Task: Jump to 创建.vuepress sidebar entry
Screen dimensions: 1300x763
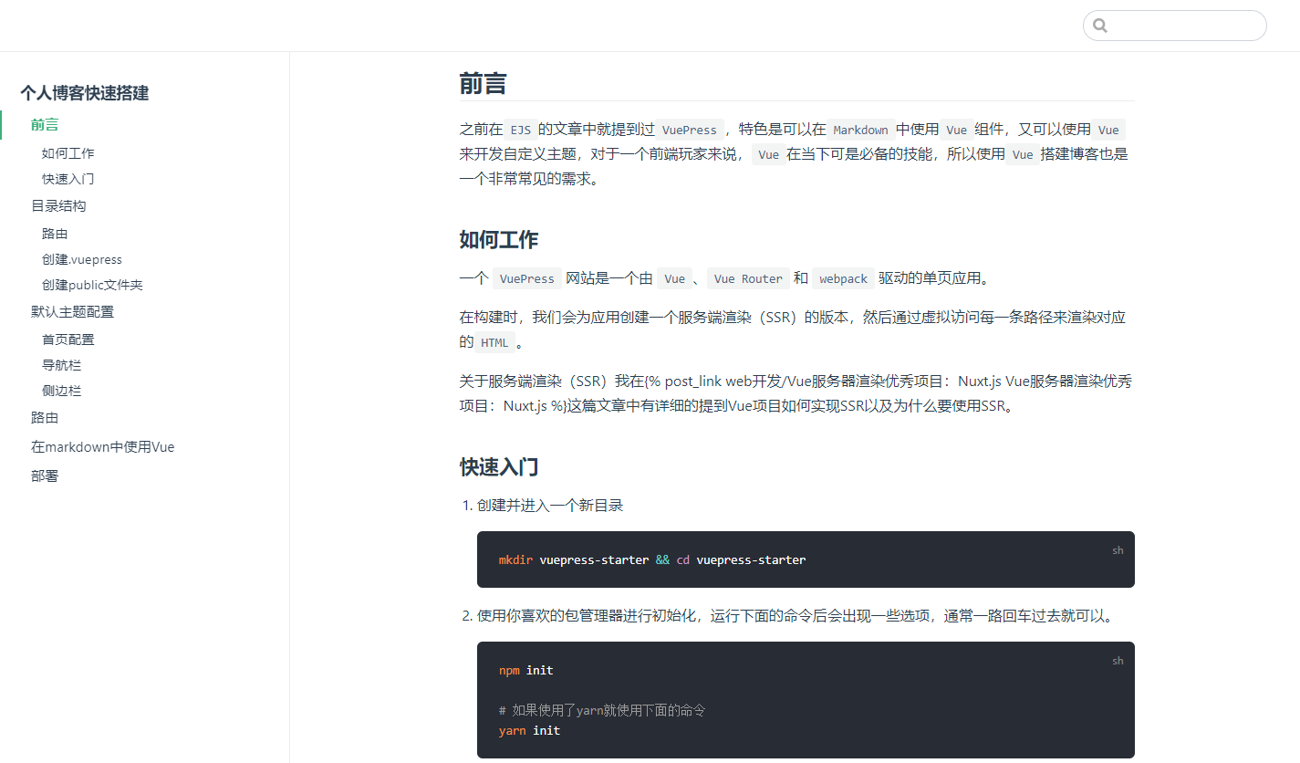Action: [82, 259]
